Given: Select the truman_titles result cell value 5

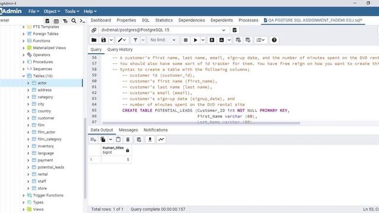Looking at the screenshot, I should pyautogui.click(x=116, y=160).
